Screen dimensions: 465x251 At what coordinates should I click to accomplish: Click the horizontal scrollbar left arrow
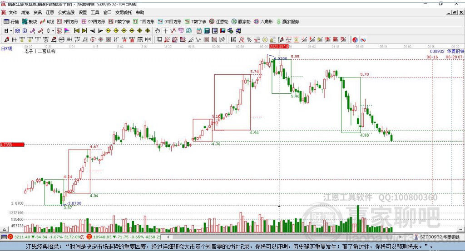(x=168, y=237)
